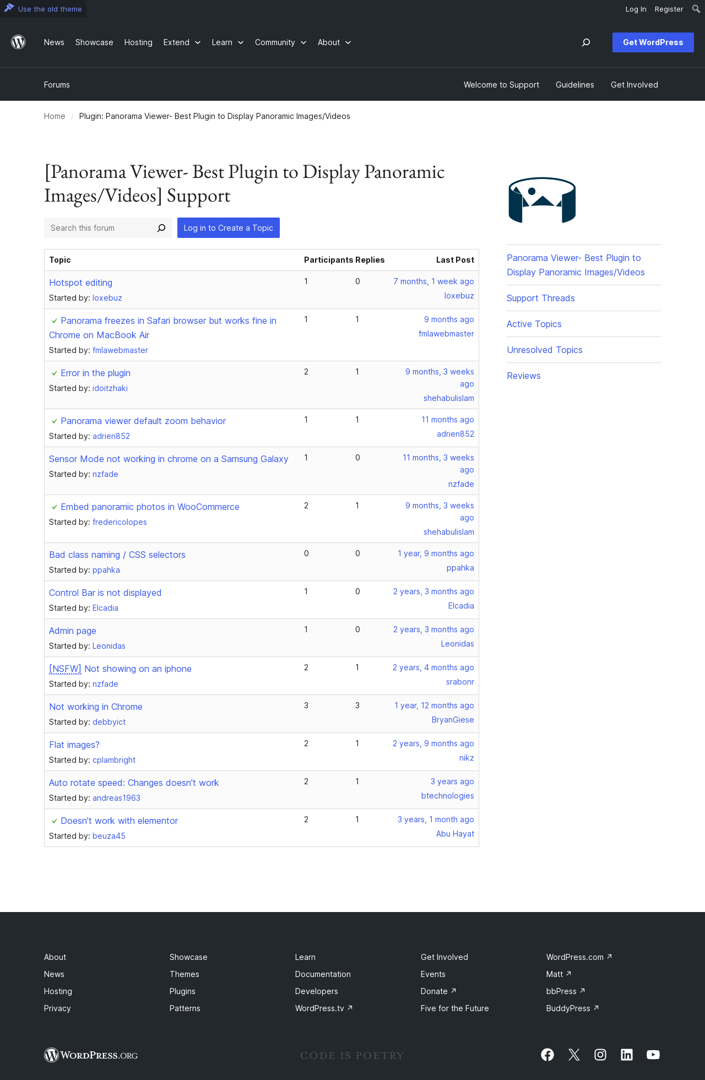View starter profile loxebuz
This screenshot has width=705, height=1080.
[107, 298]
